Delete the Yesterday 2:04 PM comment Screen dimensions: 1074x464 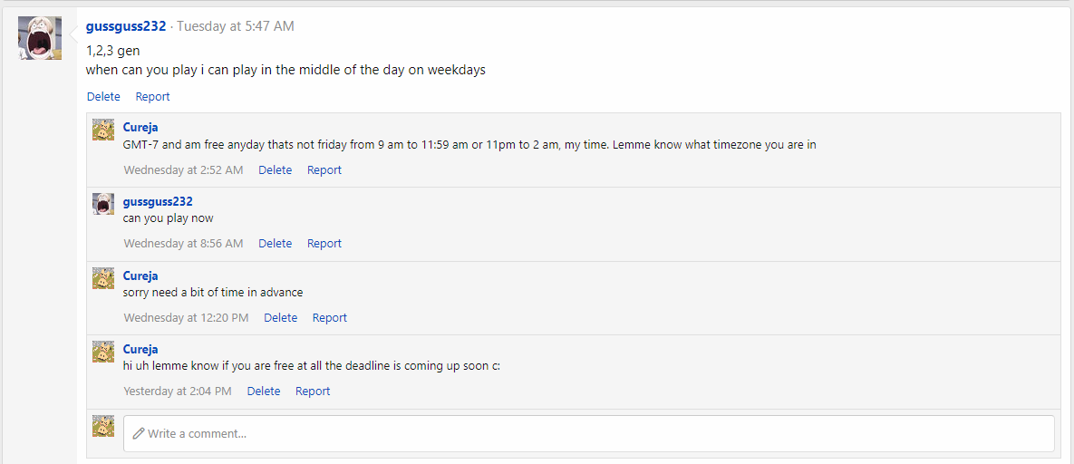[264, 391]
